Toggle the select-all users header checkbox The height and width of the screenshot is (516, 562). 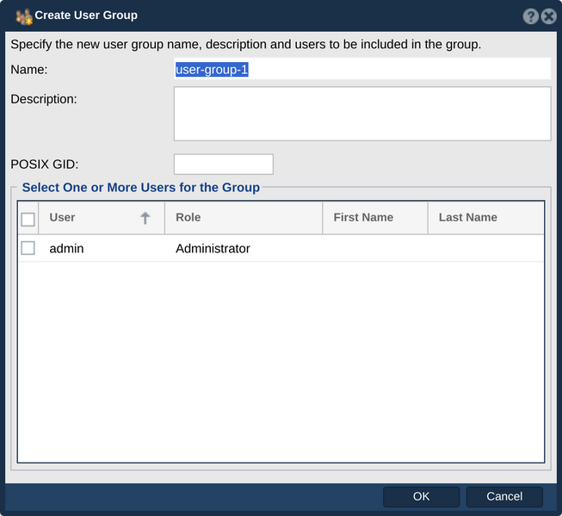(28, 220)
